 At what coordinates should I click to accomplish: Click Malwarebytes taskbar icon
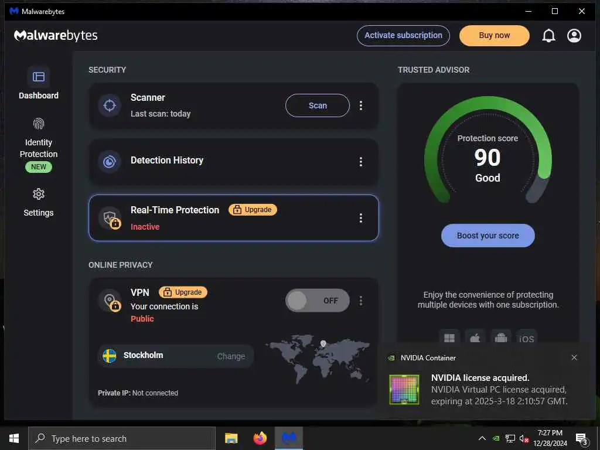point(289,438)
